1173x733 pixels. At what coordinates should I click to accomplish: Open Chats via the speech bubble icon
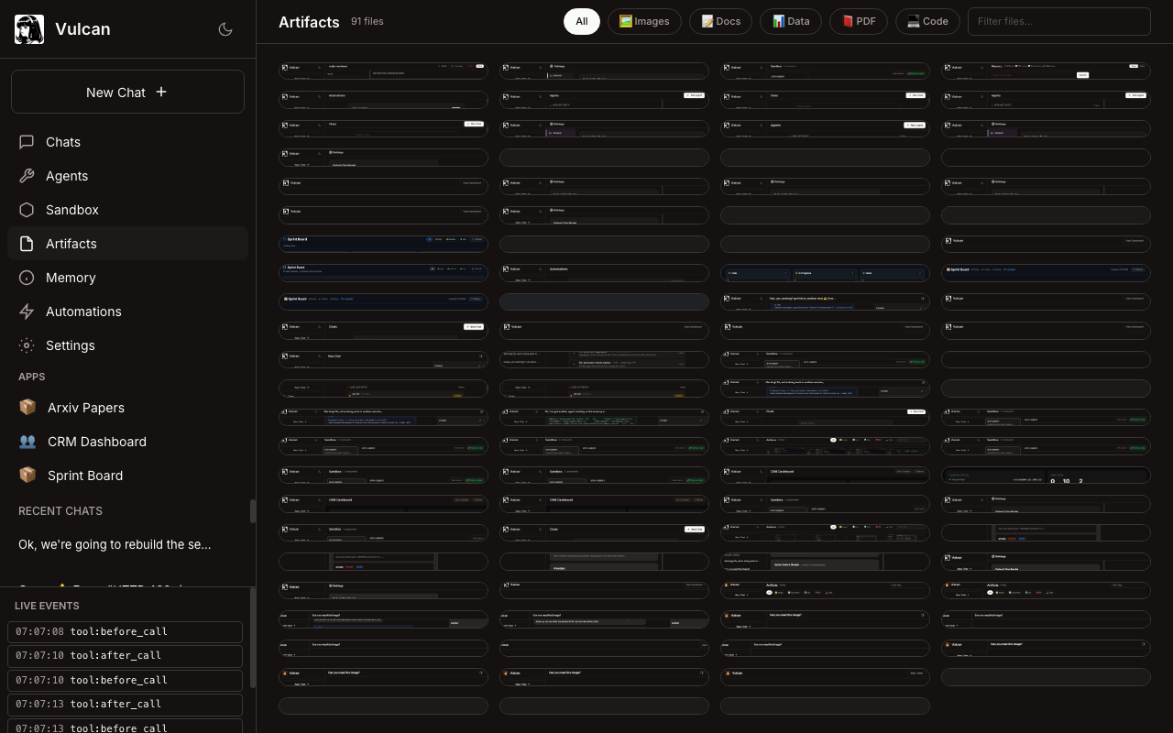point(27,142)
